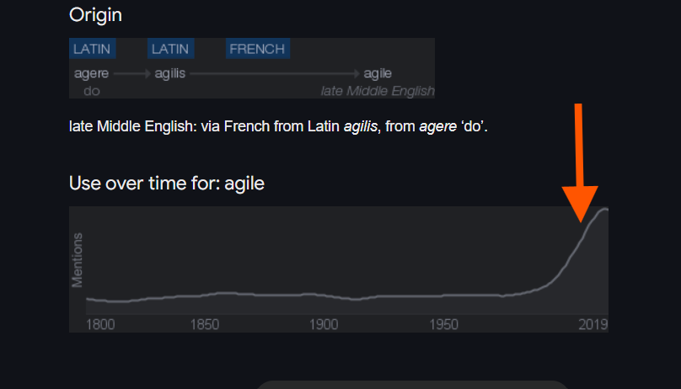
Task: Click the Origin heading
Action: 94,14
